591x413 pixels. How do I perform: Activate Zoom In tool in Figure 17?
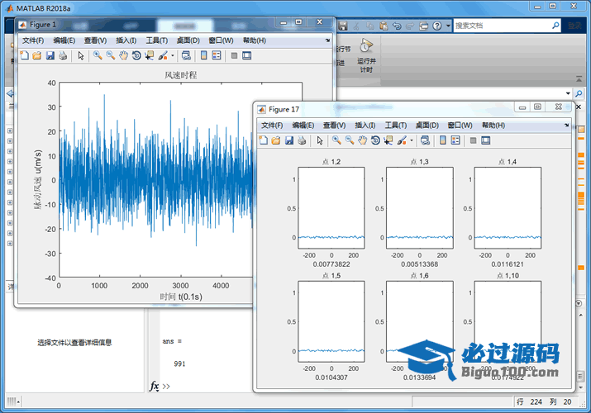336,140
